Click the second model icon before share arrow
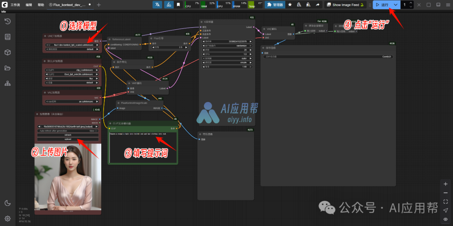453x226 pixels. click(x=308, y=5)
